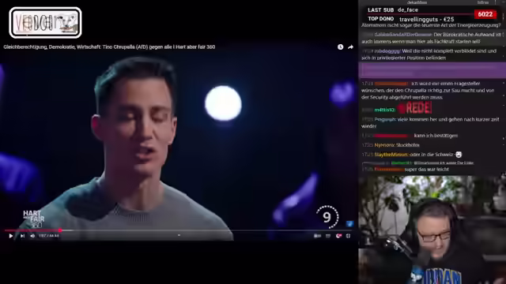
Task: Click the streamer webcam feed
Action: (432, 230)
